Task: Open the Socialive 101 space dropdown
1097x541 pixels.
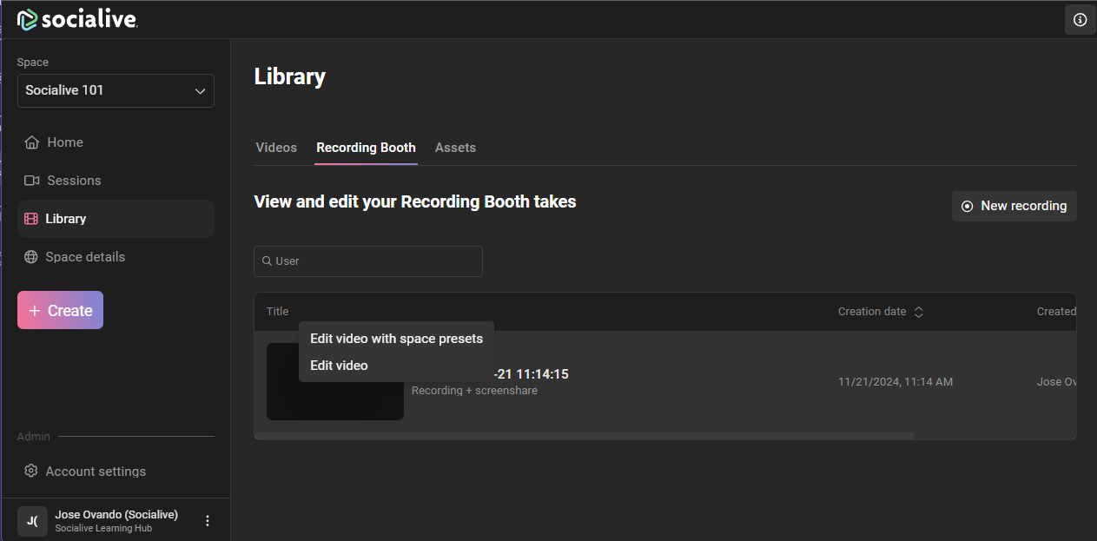Action: click(x=116, y=90)
